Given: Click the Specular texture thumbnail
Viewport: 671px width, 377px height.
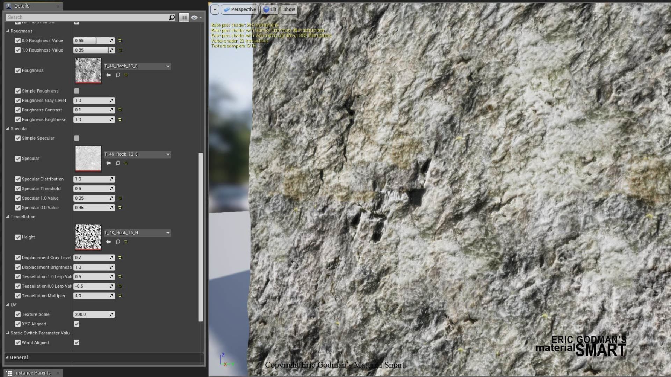Looking at the screenshot, I should pos(88,159).
